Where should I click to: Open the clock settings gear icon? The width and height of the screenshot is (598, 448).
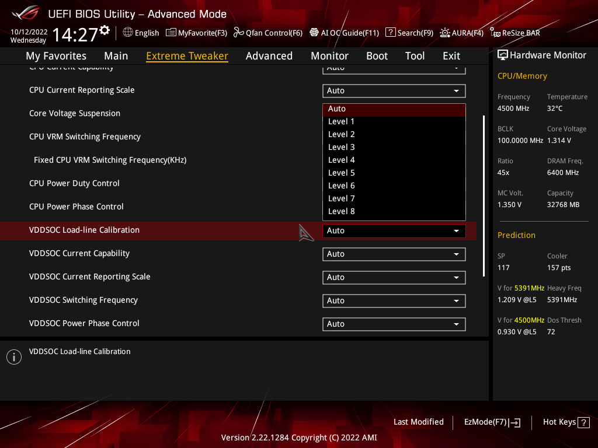click(x=105, y=30)
